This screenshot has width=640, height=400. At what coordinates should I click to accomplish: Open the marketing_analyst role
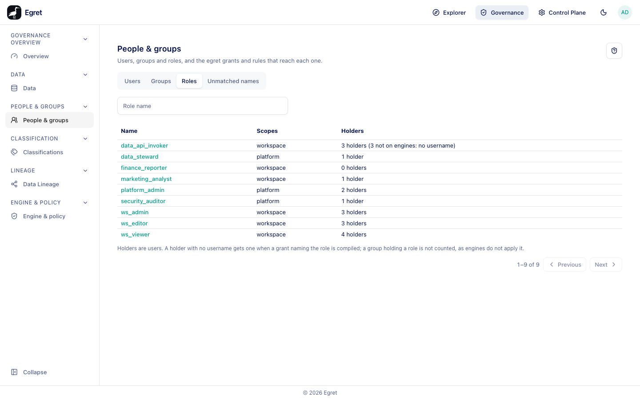(146, 179)
